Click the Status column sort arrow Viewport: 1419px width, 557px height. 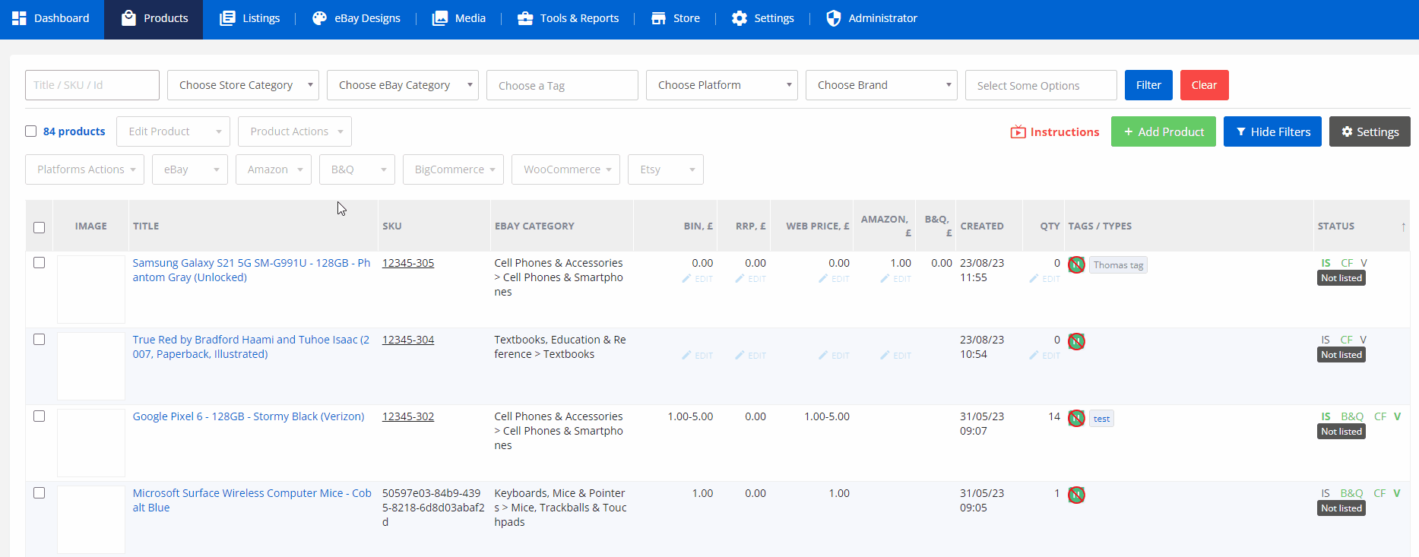(x=1403, y=226)
